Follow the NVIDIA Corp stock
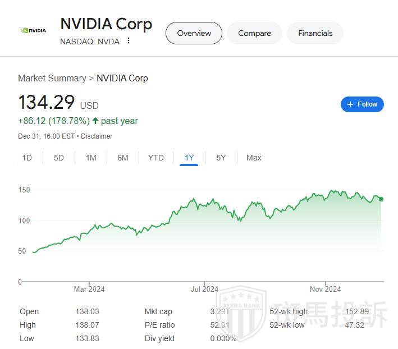The image size is (398, 349). [x=362, y=104]
